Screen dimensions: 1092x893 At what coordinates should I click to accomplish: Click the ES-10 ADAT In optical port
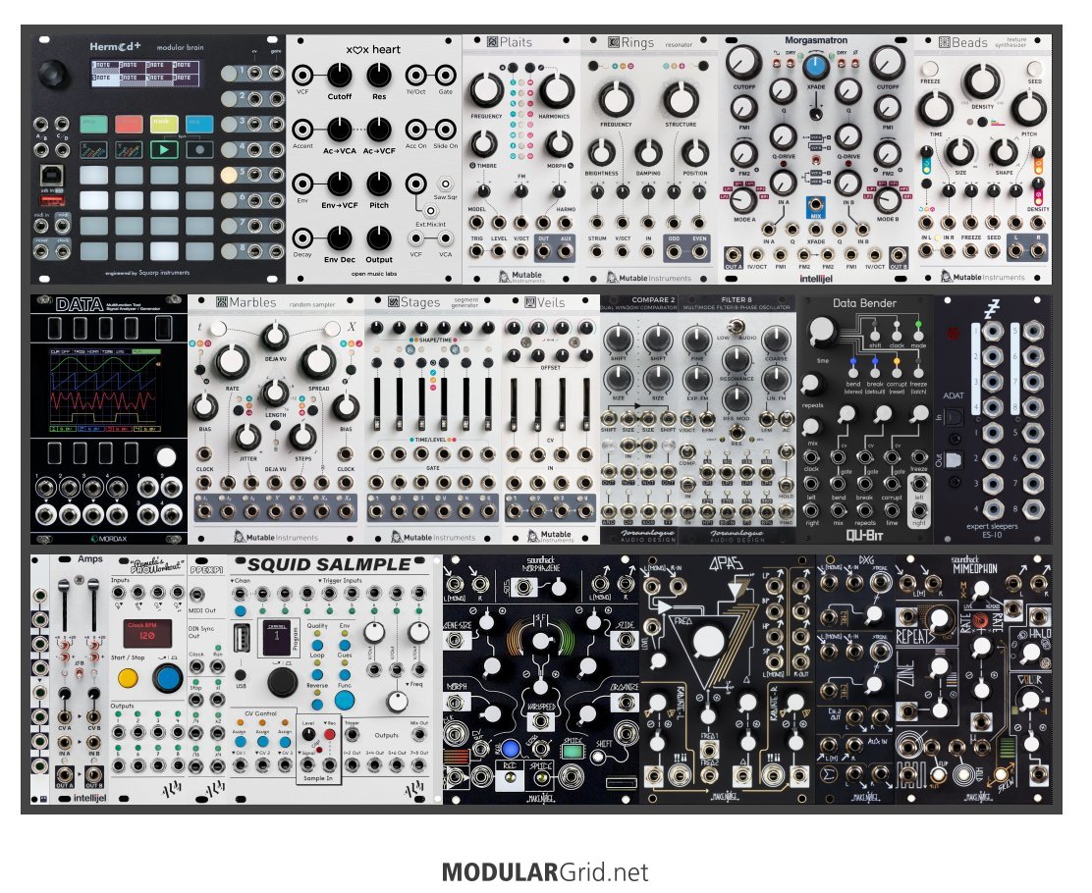954,416
